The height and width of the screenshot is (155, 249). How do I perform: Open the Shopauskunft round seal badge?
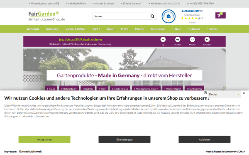point(168,16)
